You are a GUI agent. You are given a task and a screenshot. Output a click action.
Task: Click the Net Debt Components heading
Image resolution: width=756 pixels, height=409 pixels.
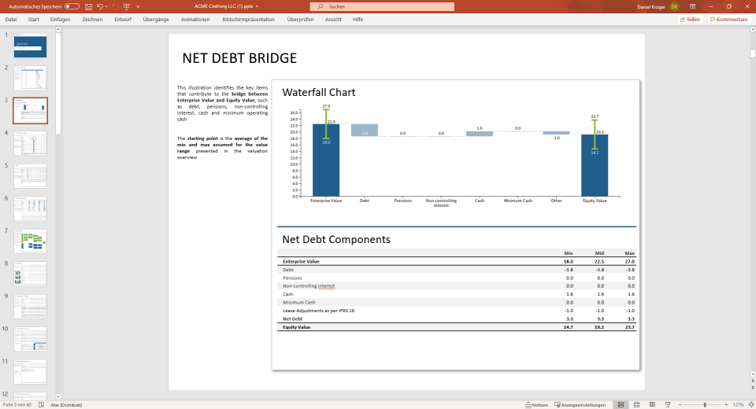(336, 239)
